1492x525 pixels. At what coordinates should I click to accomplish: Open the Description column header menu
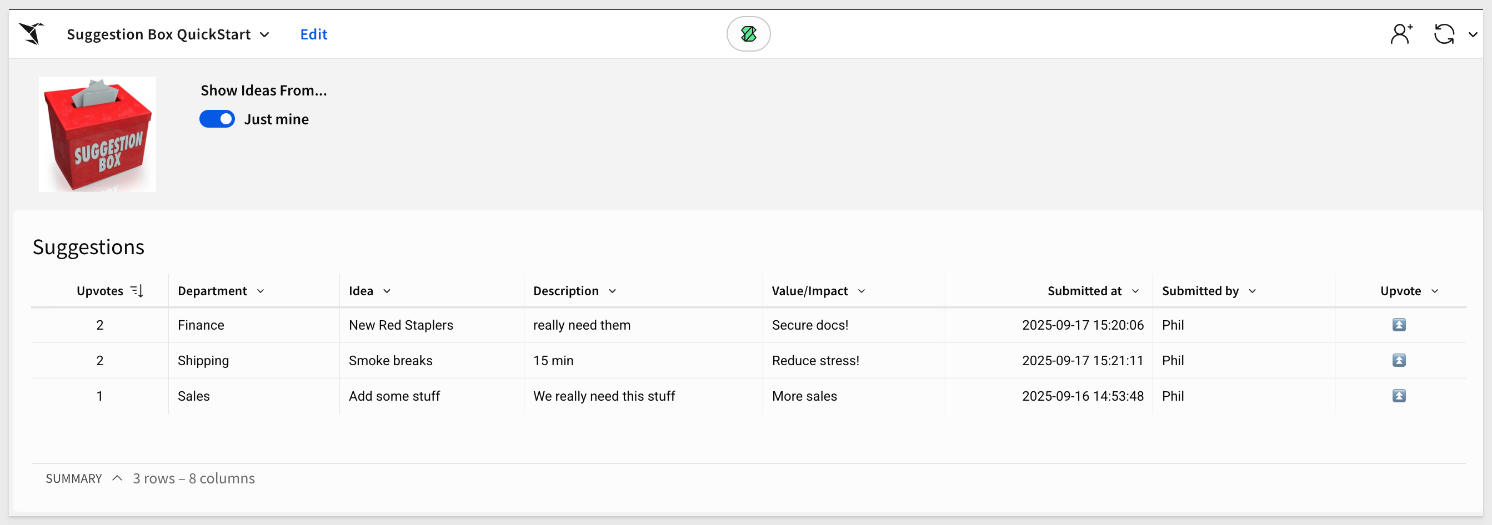(612, 291)
